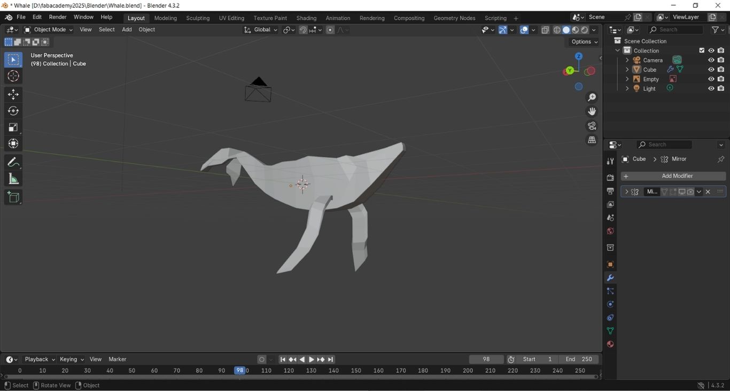Select the Cursor tool
Screen dimensions: 730x391
point(13,76)
